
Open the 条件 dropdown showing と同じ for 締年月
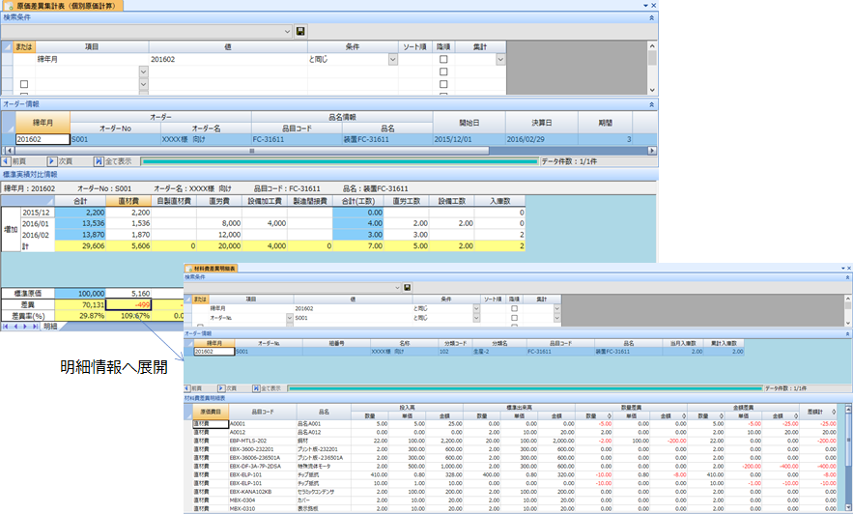tap(393, 59)
